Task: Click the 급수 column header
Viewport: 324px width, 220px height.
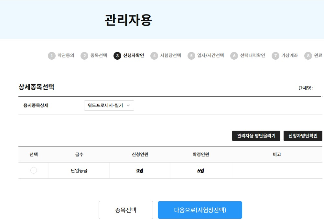Action: tap(79, 155)
